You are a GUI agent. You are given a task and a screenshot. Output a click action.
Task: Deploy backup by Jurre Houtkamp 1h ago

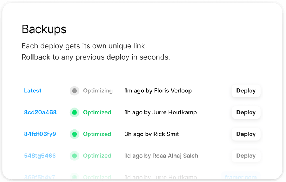(246, 112)
